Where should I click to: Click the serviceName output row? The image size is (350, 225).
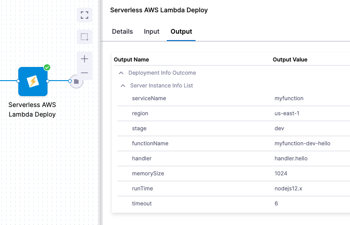point(149,98)
